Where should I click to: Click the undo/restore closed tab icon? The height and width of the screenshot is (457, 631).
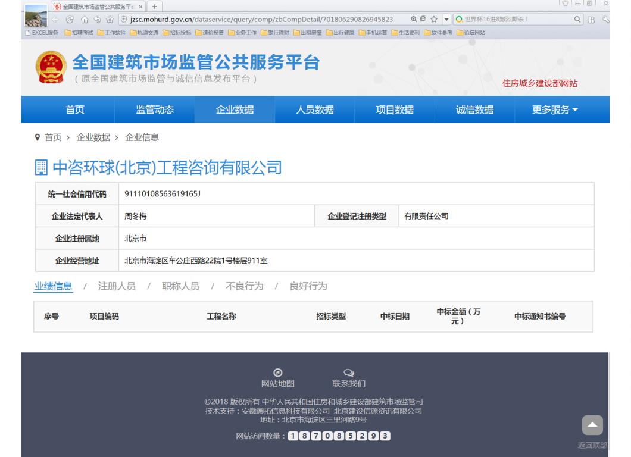[96, 20]
